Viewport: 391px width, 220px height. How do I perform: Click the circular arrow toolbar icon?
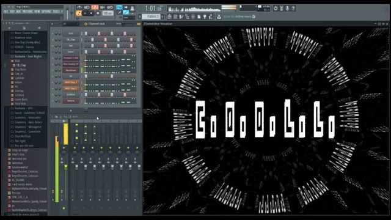276,8
